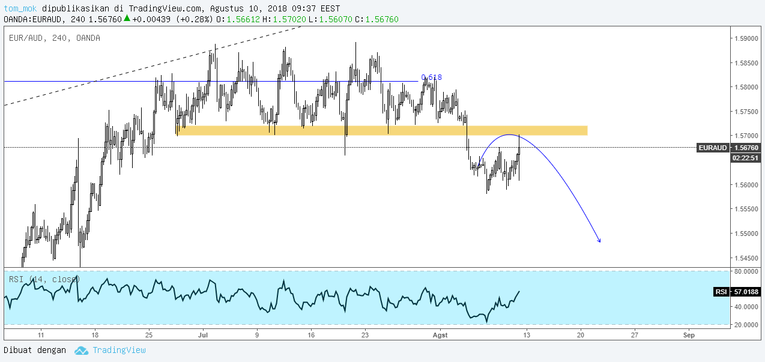
Task: Select the orange resistance zone rectangle
Action: pos(382,130)
